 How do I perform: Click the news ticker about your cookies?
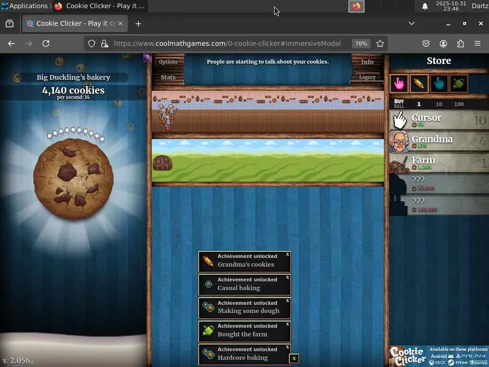tap(267, 62)
